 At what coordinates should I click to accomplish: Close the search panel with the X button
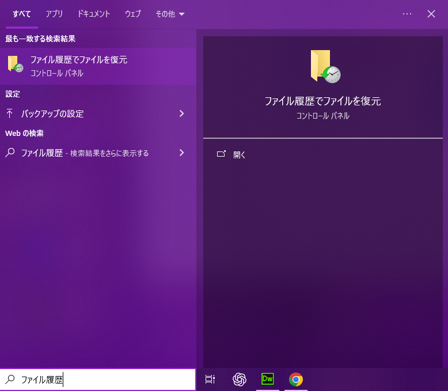pyautogui.click(x=431, y=14)
